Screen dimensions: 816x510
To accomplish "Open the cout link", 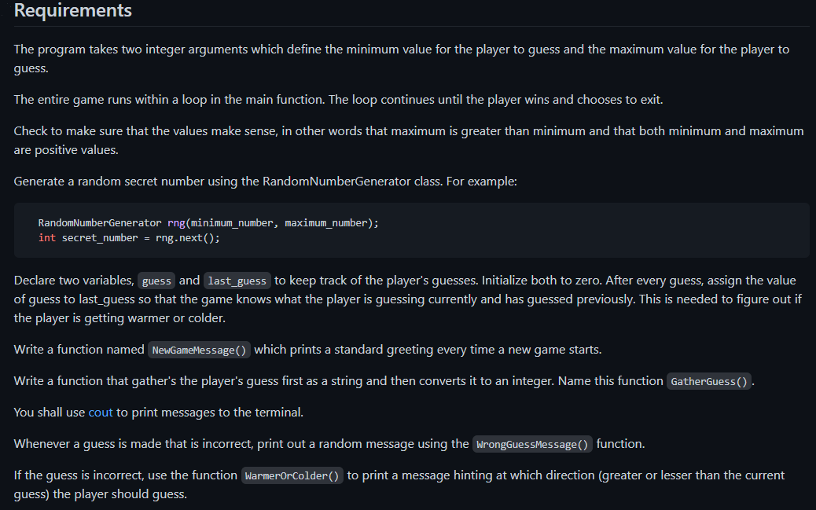I will click(101, 412).
